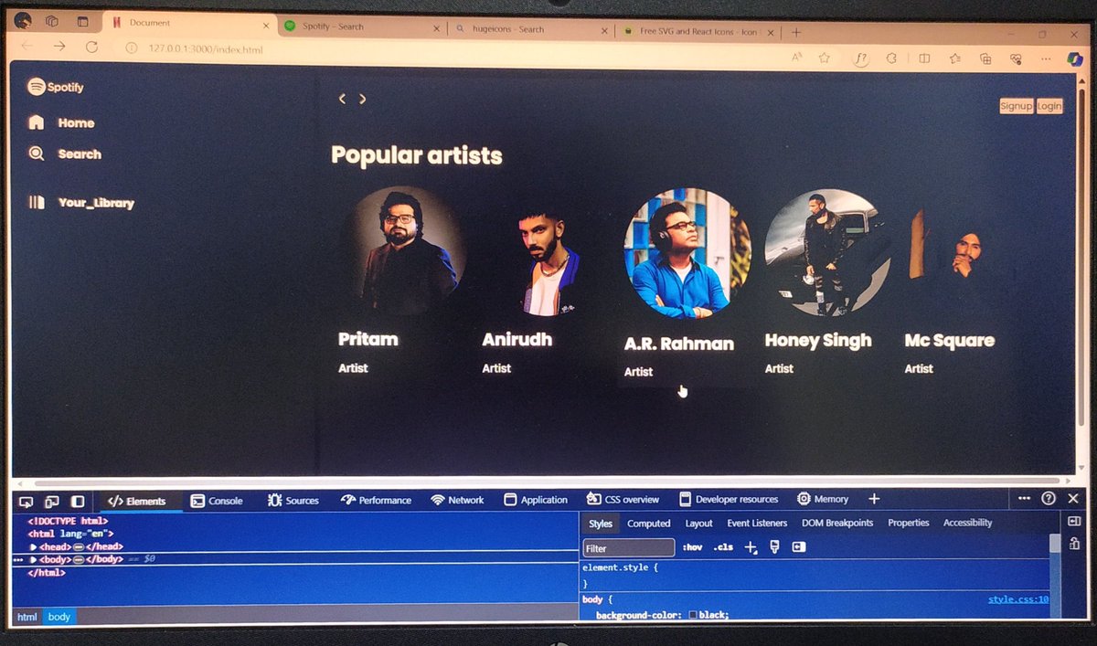
Task: Switch to the Spotify – Search browser tab
Action: coord(361,27)
